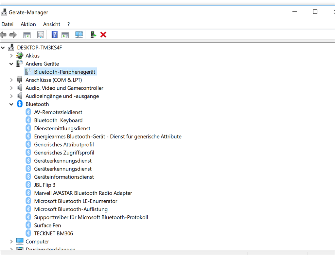Click the Bluetooth category logo icon
This screenshot has height=255, width=335.
tap(20, 104)
